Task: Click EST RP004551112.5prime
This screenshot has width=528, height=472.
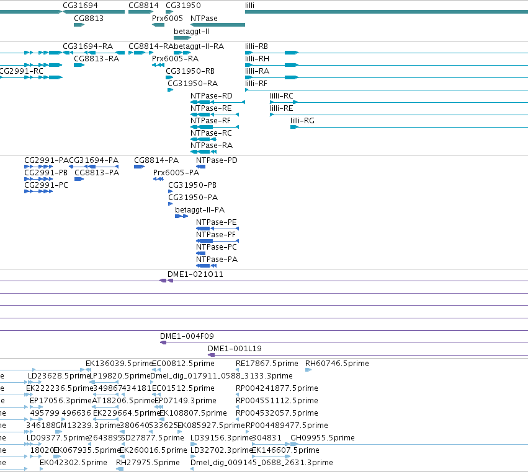Action: coord(277,401)
